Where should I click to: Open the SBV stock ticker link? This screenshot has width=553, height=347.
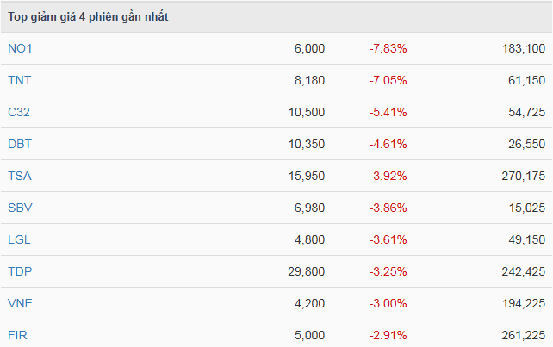point(20,208)
